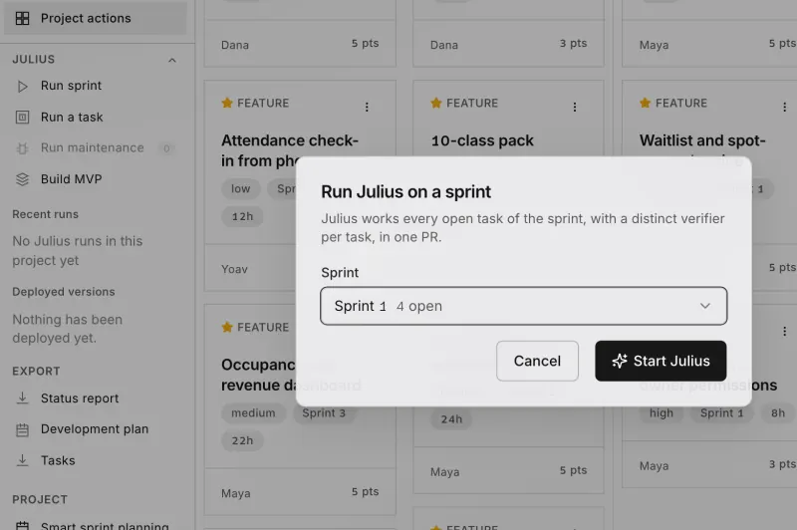Click the sparkle icon on Start Julius

tap(620, 361)
